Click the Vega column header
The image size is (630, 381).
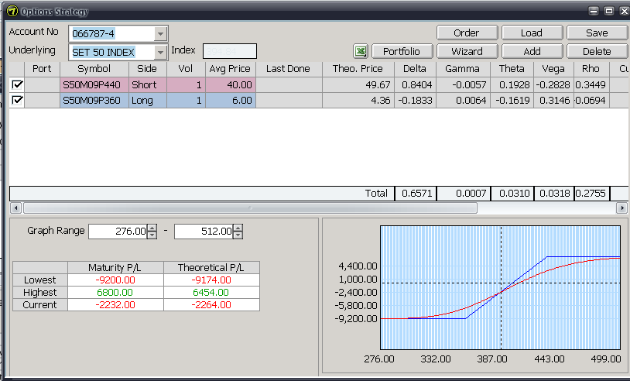[x=553, y=69]
